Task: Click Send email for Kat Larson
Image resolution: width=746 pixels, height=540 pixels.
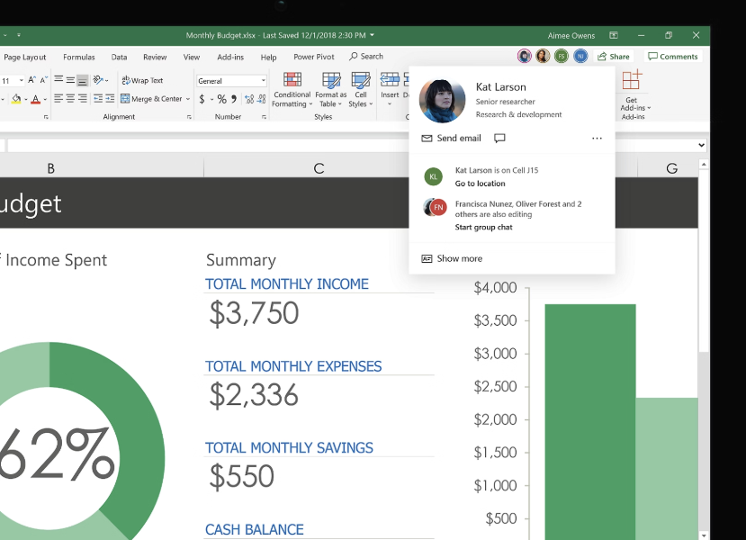Action: [452, 138]
